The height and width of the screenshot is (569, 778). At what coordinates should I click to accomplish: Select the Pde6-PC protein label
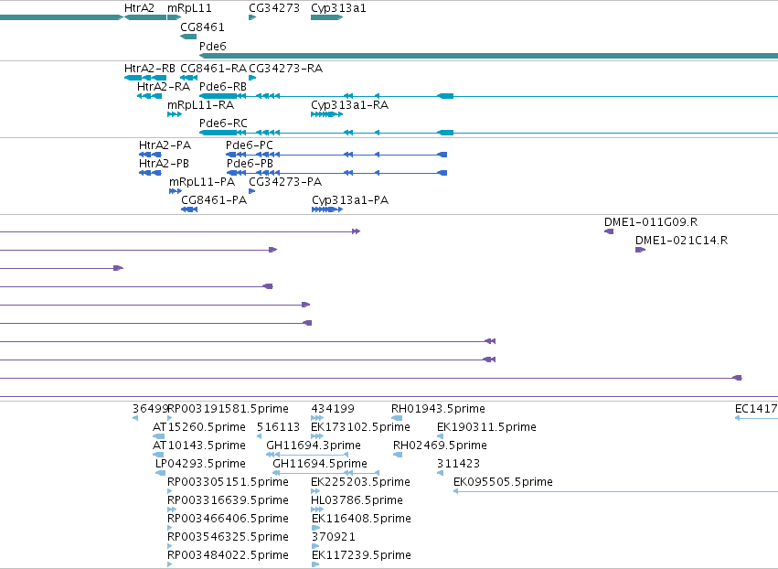(x=249, y=145)
